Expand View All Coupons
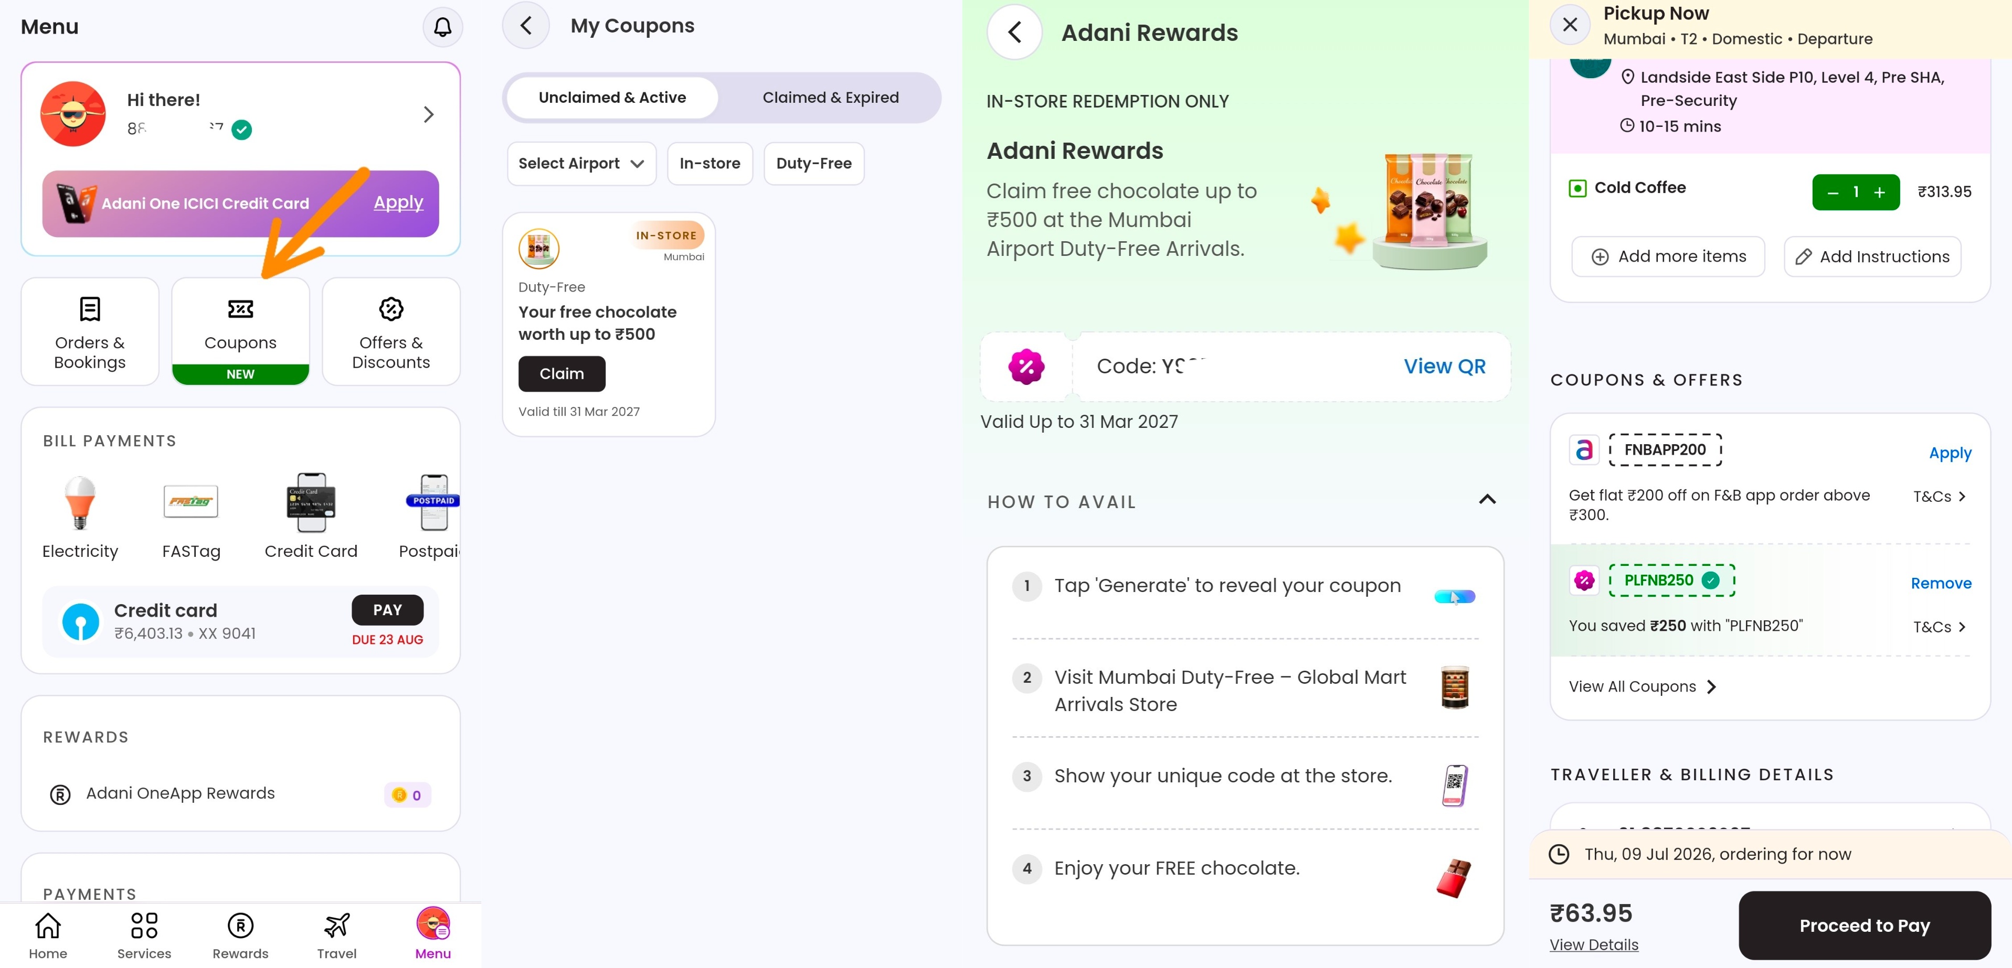 (x=1642, y=686)
